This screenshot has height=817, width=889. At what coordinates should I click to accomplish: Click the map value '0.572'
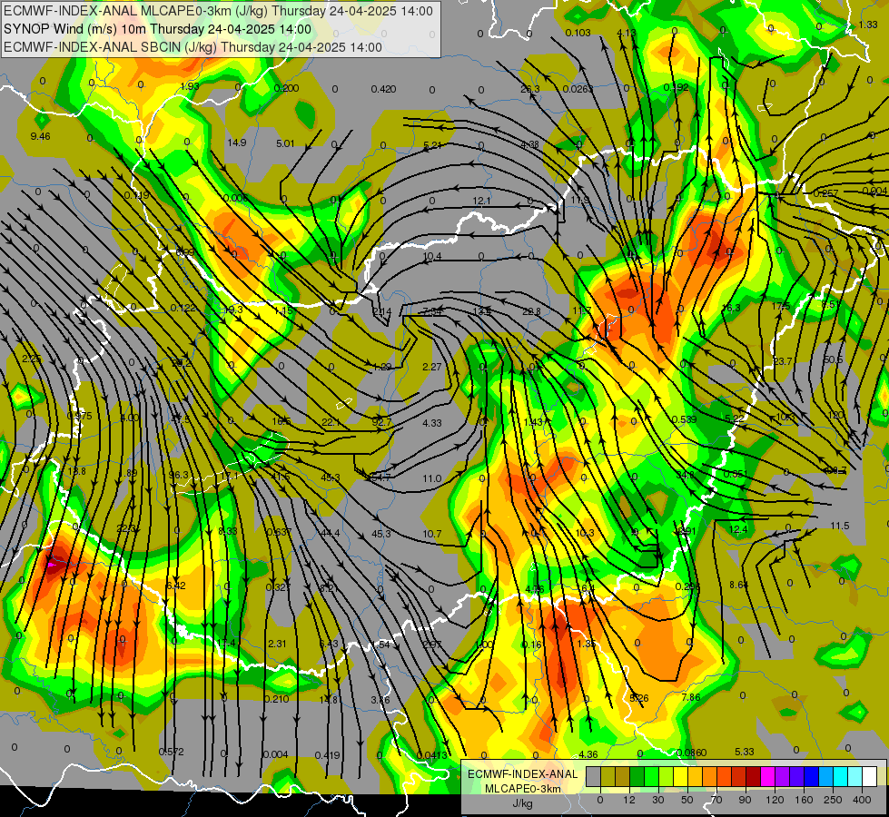[x=171, y=752]
